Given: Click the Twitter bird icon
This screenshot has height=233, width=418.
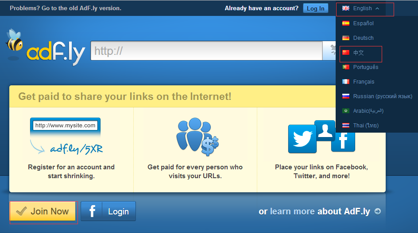Looking at the screenshot, I should [x=302, y=139].
